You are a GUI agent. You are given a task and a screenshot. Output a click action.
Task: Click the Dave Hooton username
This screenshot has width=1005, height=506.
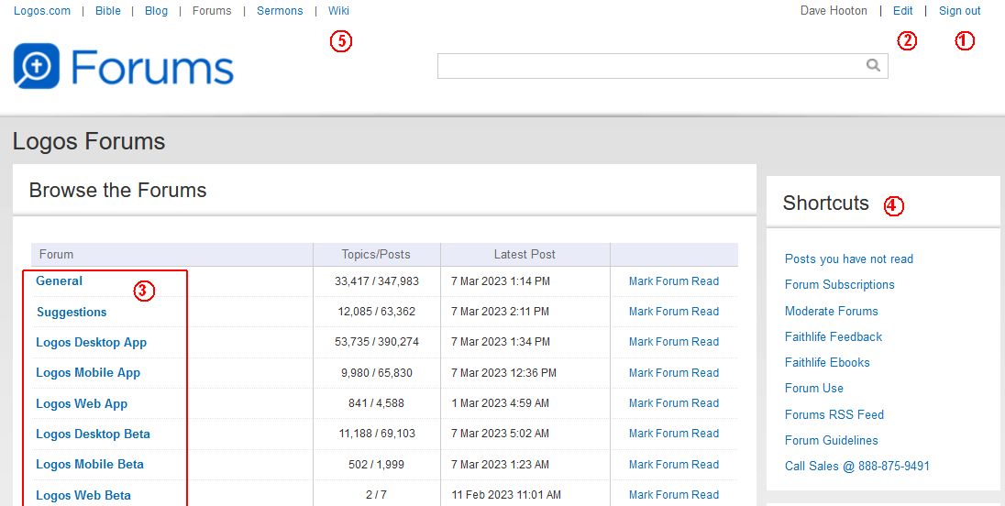pyautogui.click(x=834, y=11)
